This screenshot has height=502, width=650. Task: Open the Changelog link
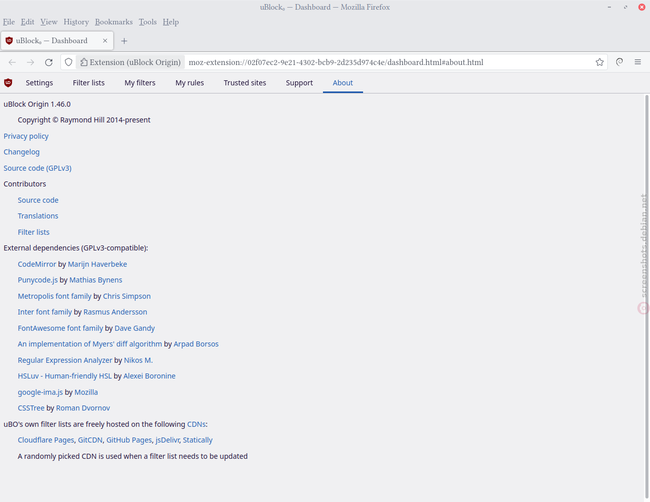(x=21, y=152)
